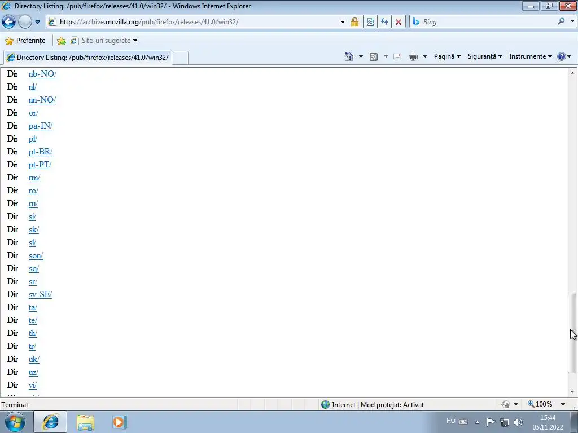
Task: Click the Help question mark icon
Action: click(561, 56)
